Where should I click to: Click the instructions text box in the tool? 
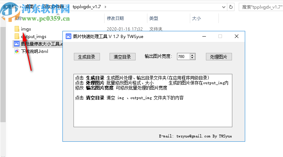click(153, 101)
